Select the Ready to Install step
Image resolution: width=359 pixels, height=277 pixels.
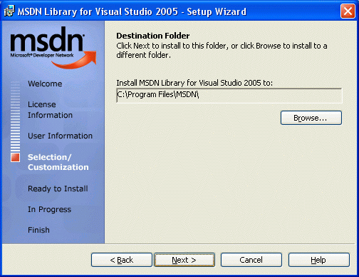click(58, 188)
